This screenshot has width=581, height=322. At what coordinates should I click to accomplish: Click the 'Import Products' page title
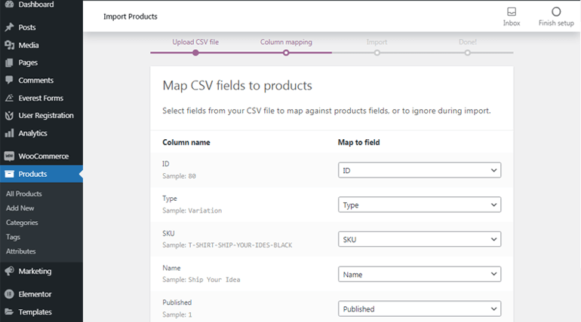click(130, 17)
